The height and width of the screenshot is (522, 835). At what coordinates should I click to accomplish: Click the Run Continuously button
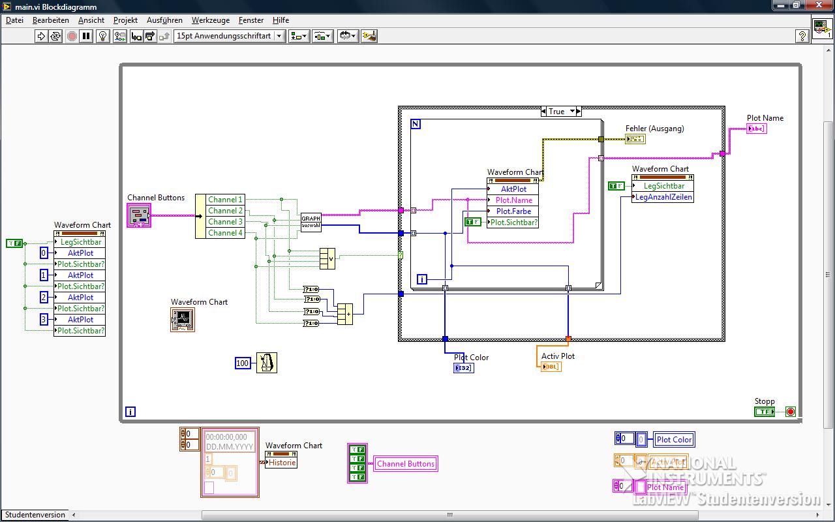56,36
